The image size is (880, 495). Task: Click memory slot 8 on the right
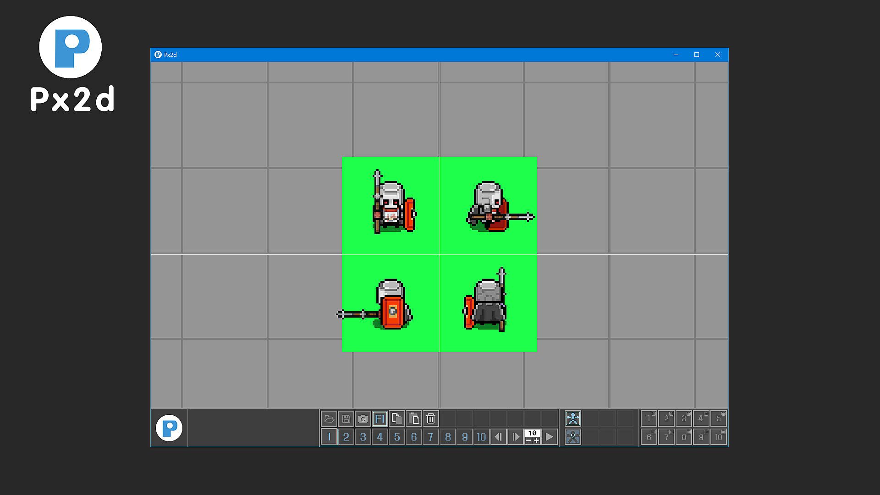click(x=683, y=437)
